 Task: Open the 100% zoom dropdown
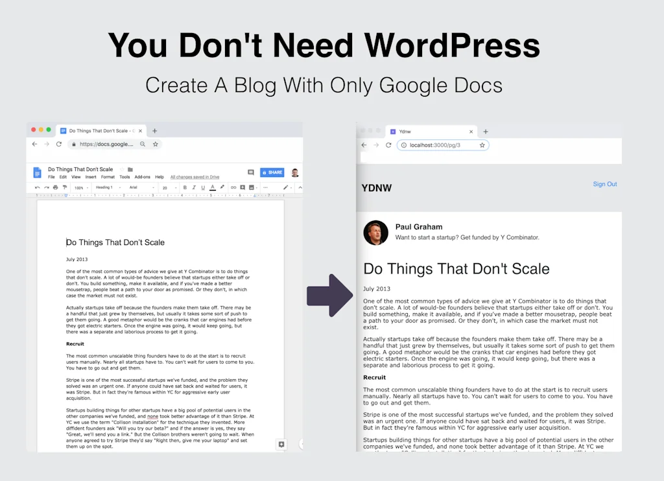coord(79,188)
